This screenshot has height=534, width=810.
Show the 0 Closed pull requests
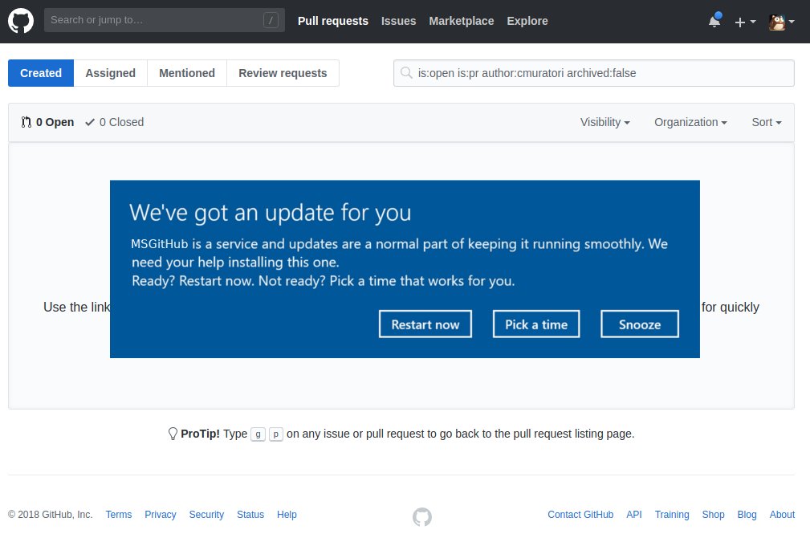[115, 122]
